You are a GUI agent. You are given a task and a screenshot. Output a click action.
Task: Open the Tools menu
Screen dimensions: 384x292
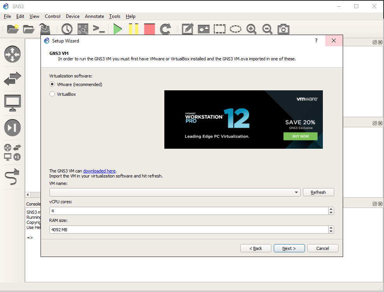[114, 16]
